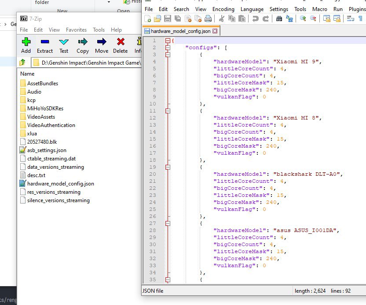Open the Language menu in Notepad++
This screenshot has width=366, height=305.
(x=252, y=9)
